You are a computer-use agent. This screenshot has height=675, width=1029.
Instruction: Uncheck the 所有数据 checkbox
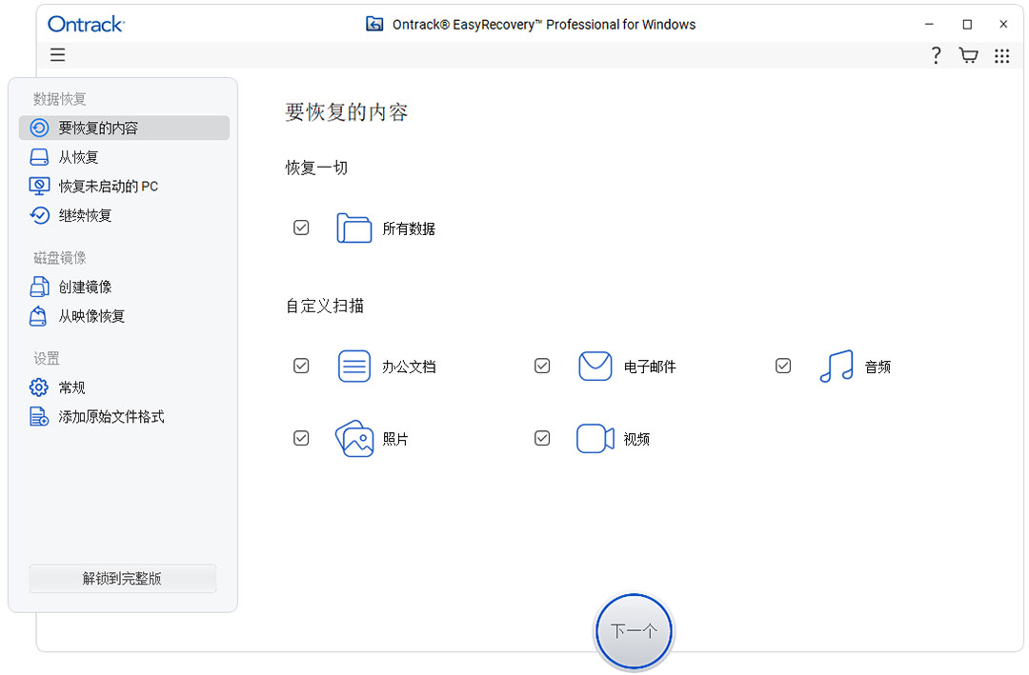[x=301, y=227]
